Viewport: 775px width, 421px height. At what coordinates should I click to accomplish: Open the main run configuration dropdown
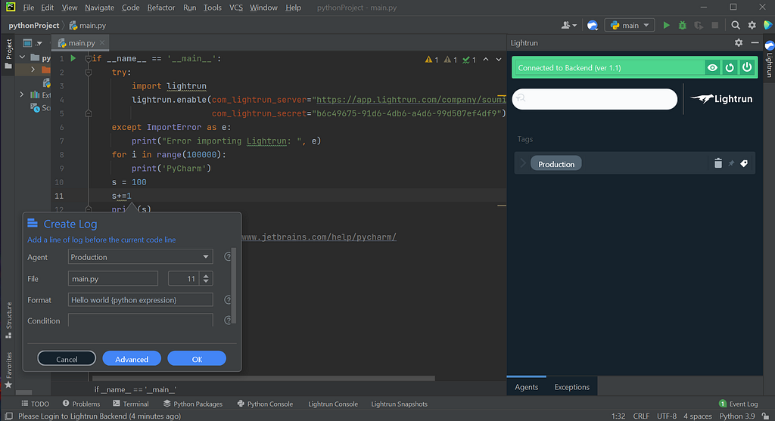coord(629,25)
